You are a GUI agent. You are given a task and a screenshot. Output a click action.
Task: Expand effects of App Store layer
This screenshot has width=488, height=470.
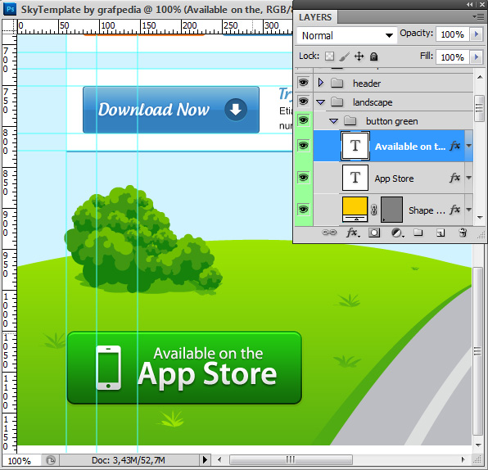[468, 178]
